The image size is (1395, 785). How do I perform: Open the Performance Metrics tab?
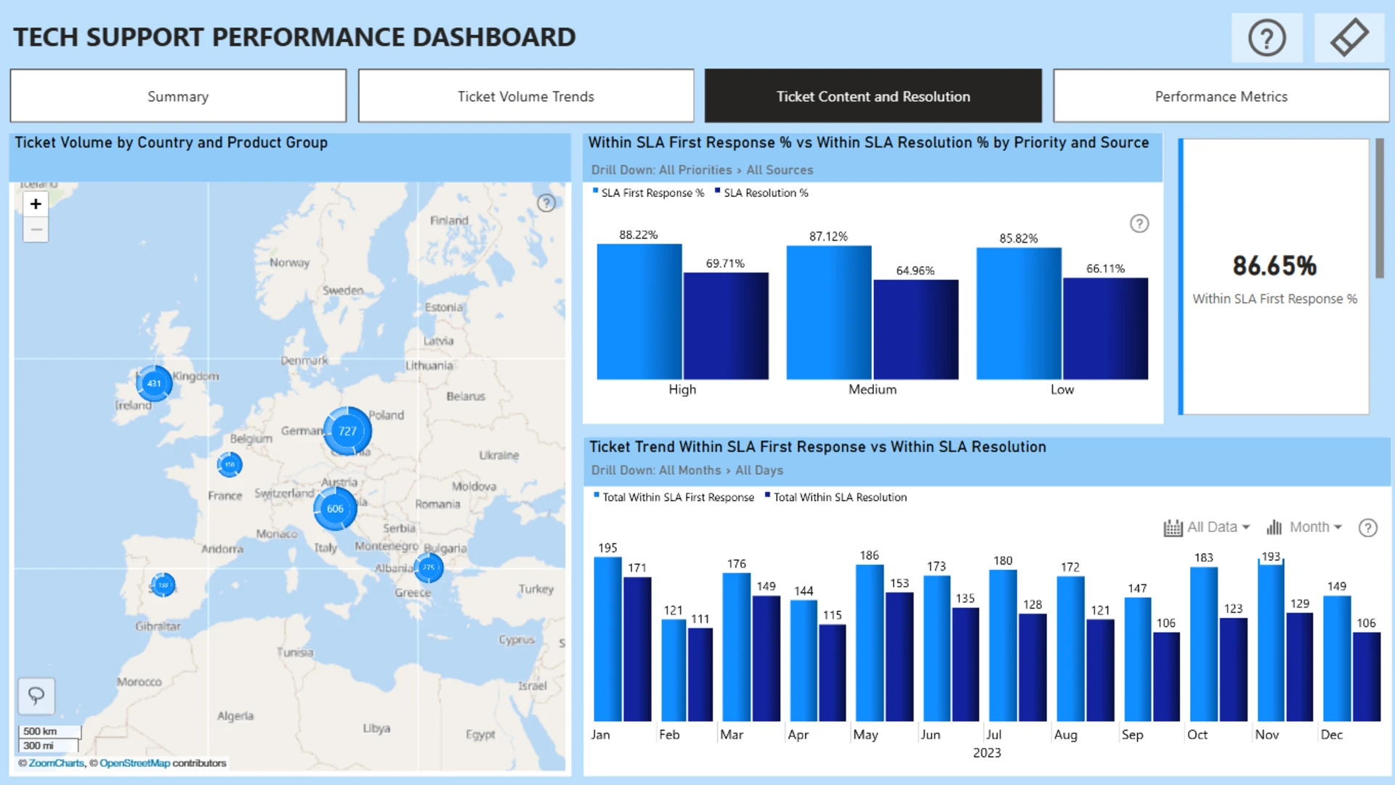tap(1221, 96)
